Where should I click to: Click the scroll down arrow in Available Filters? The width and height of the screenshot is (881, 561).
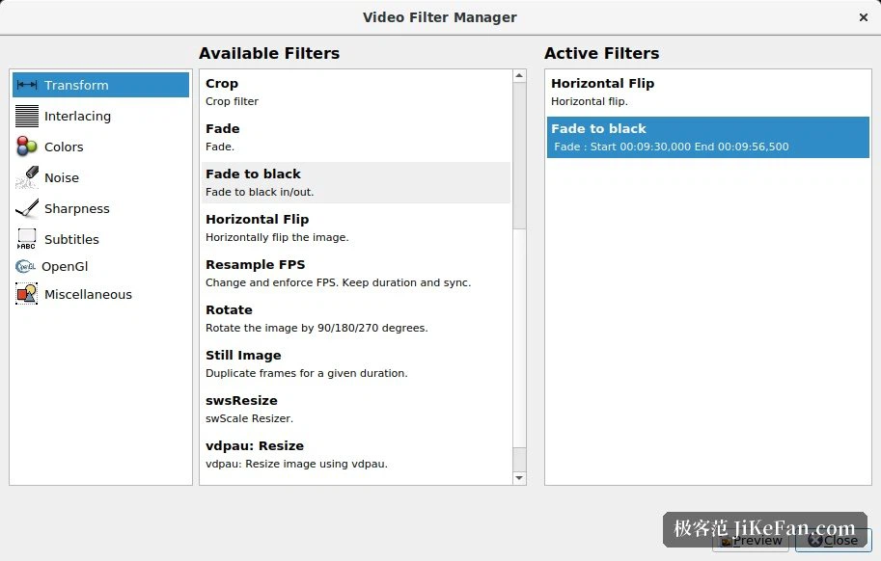point(519,478)
